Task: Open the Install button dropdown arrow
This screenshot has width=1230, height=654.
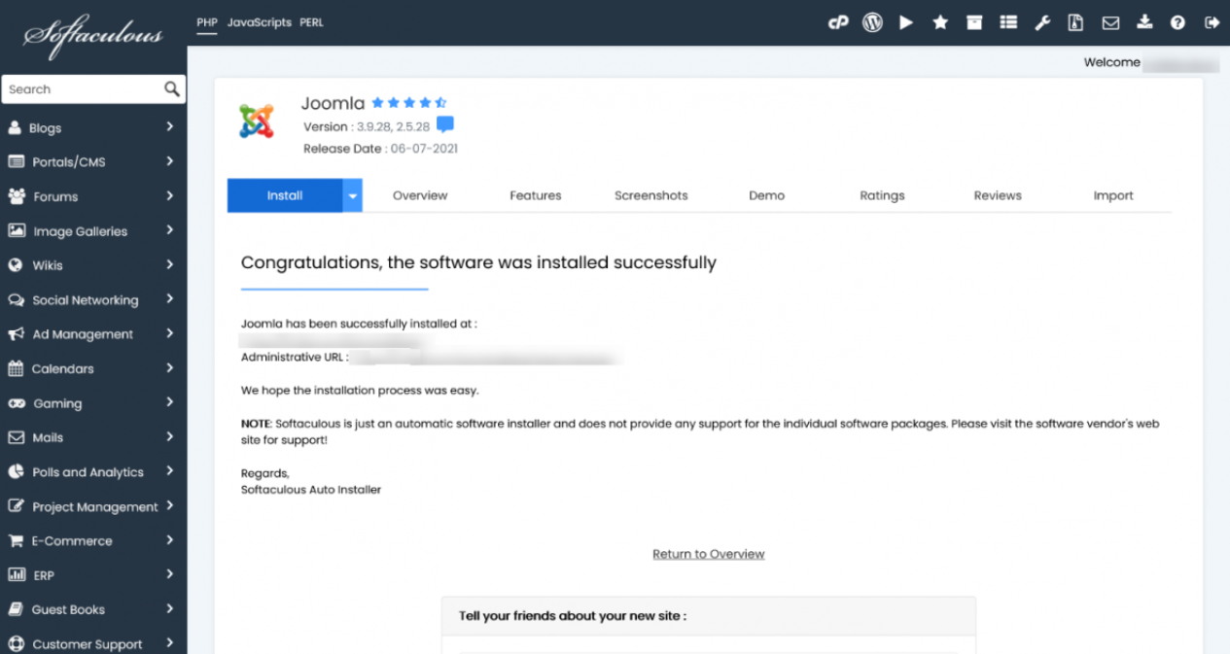Action: point(353,195)
